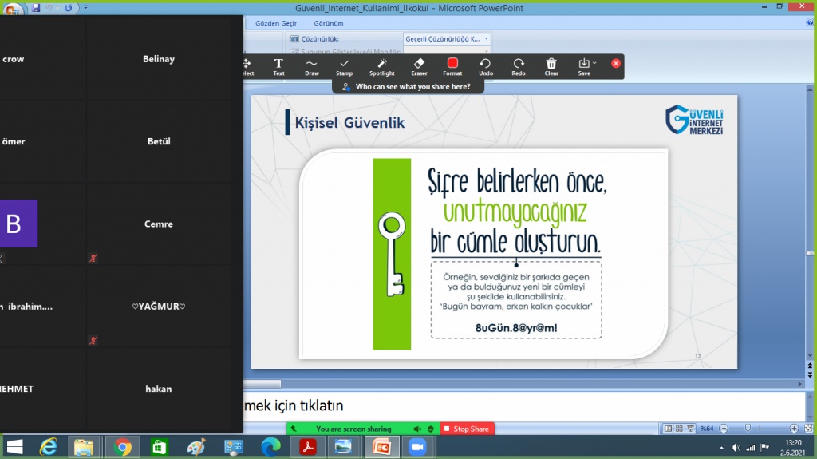Pick the Eraser annotation tool
The height and width of the screenshot is (459, 817).
[419, 67]
